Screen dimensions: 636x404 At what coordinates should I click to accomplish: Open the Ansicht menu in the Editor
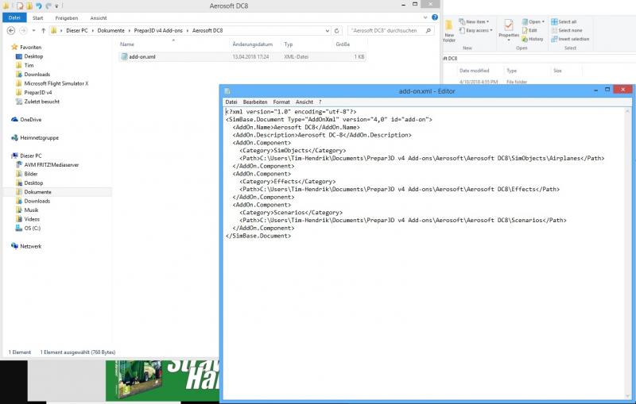tap(304, 102)
